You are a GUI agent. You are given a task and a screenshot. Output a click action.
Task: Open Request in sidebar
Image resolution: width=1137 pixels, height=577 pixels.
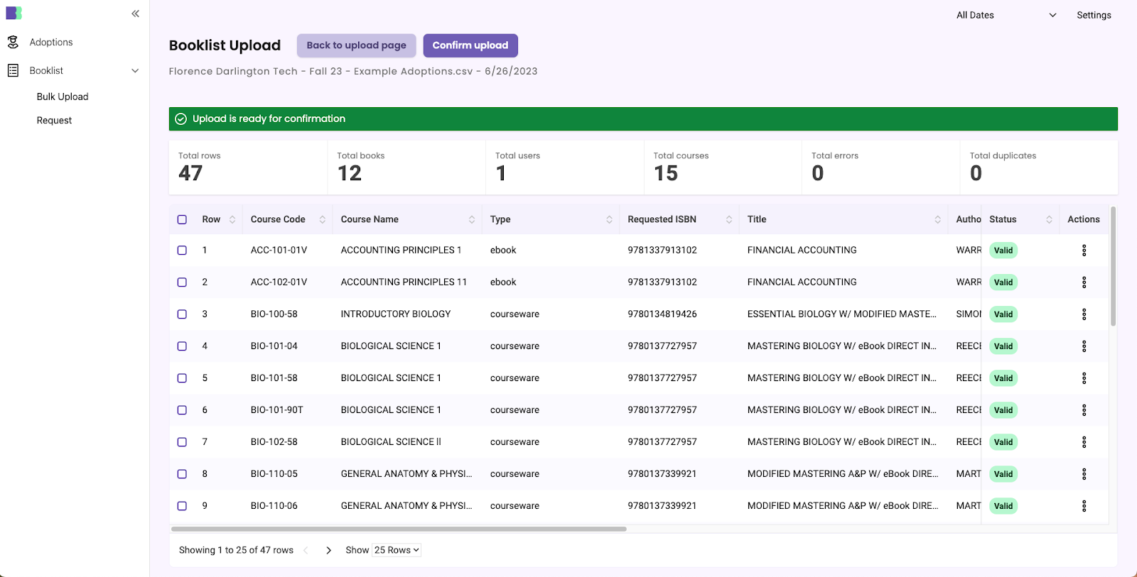point(54,121)
